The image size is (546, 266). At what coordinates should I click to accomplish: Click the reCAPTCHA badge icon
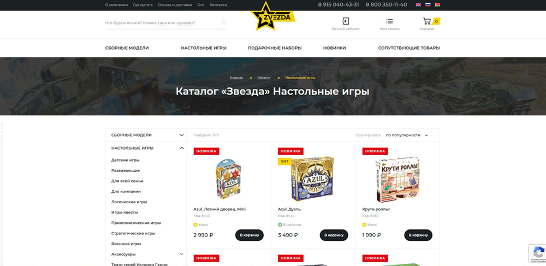tap(538, 253)
